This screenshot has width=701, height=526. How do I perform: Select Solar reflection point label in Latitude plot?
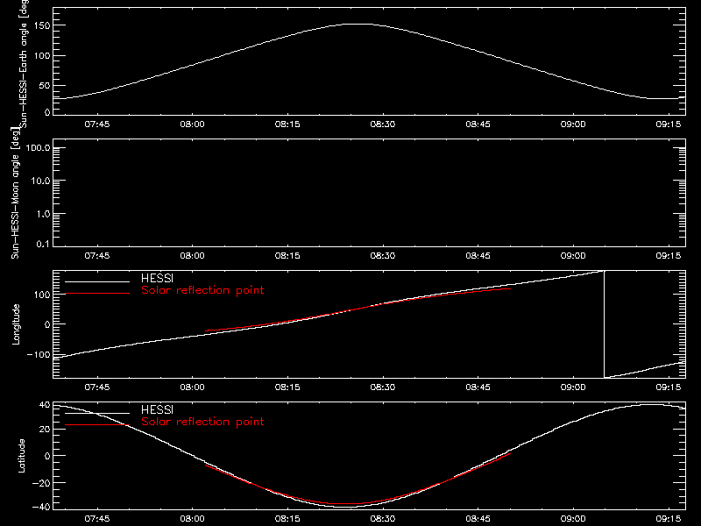pyautogui.click(x=202, y=422)
